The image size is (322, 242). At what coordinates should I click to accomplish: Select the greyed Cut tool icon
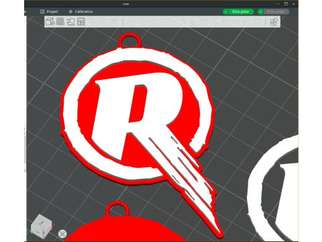click(x=172, y=22)
